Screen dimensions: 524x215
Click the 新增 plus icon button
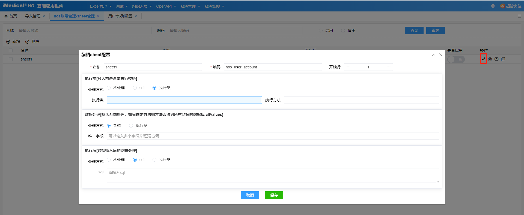pyautogui.click(x=13, y=41)
